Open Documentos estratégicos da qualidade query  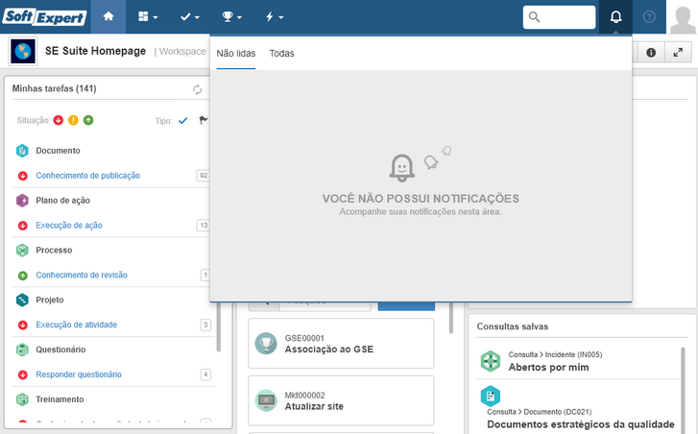click(581, 424)
